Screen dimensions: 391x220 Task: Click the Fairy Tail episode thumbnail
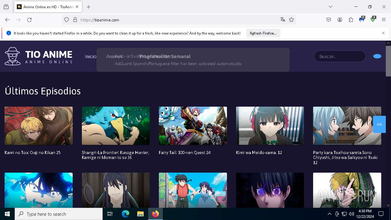click(x=193, y=126)
